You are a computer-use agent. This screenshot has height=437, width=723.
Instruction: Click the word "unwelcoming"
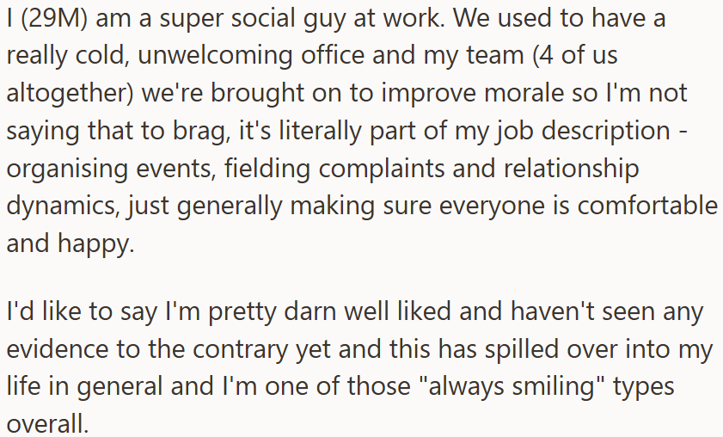(215, 55)
